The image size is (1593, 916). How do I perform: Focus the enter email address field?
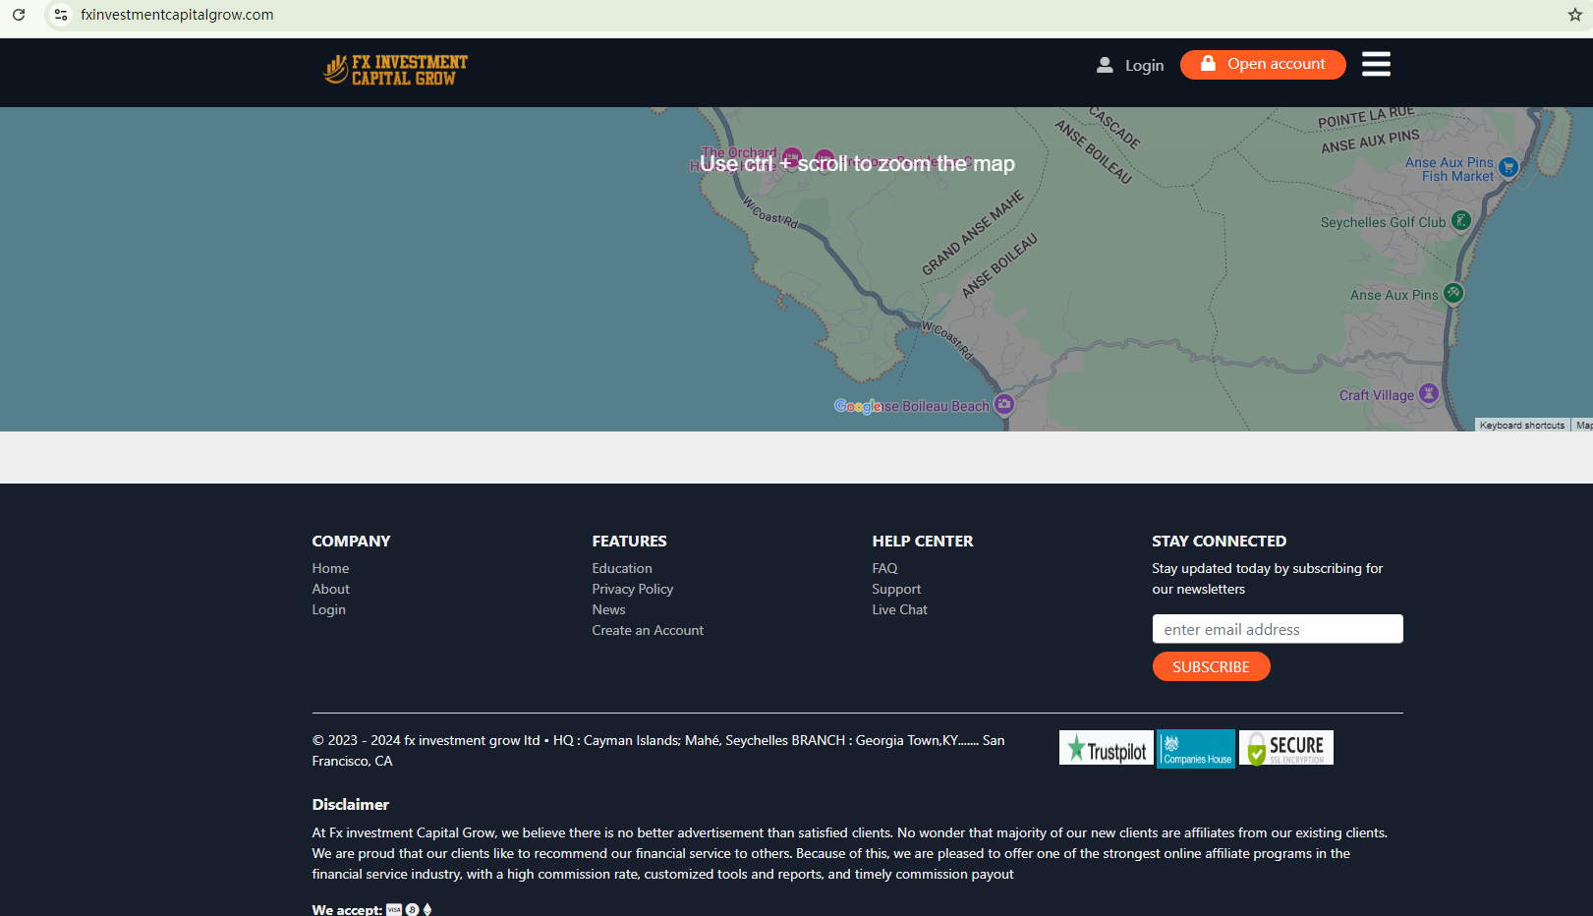coord(1277,629)
